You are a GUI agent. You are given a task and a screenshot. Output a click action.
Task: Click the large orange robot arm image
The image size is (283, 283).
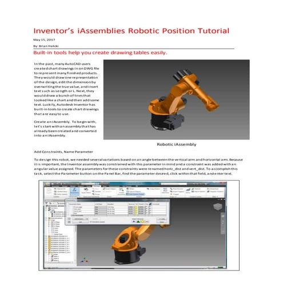(x=176, y=99)
